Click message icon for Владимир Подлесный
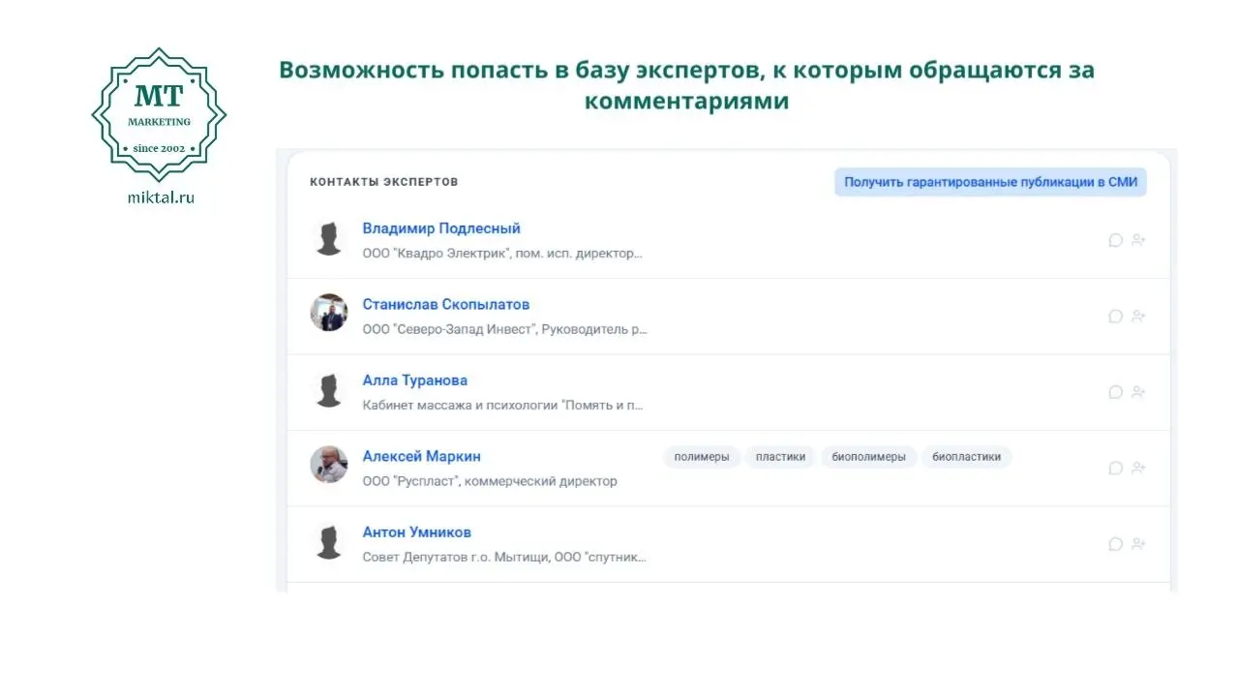 click(1115, 240)
